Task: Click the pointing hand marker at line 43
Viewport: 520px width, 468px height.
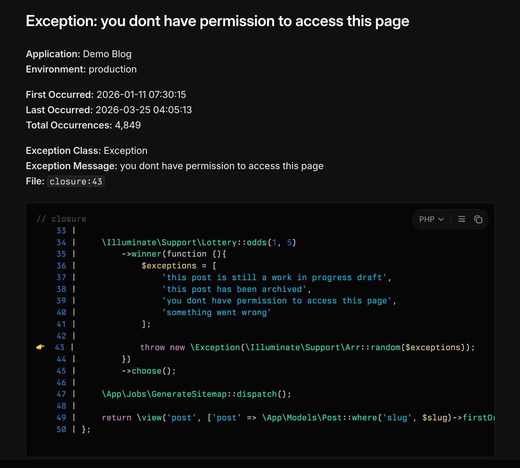Action: (x=40, y=347)
